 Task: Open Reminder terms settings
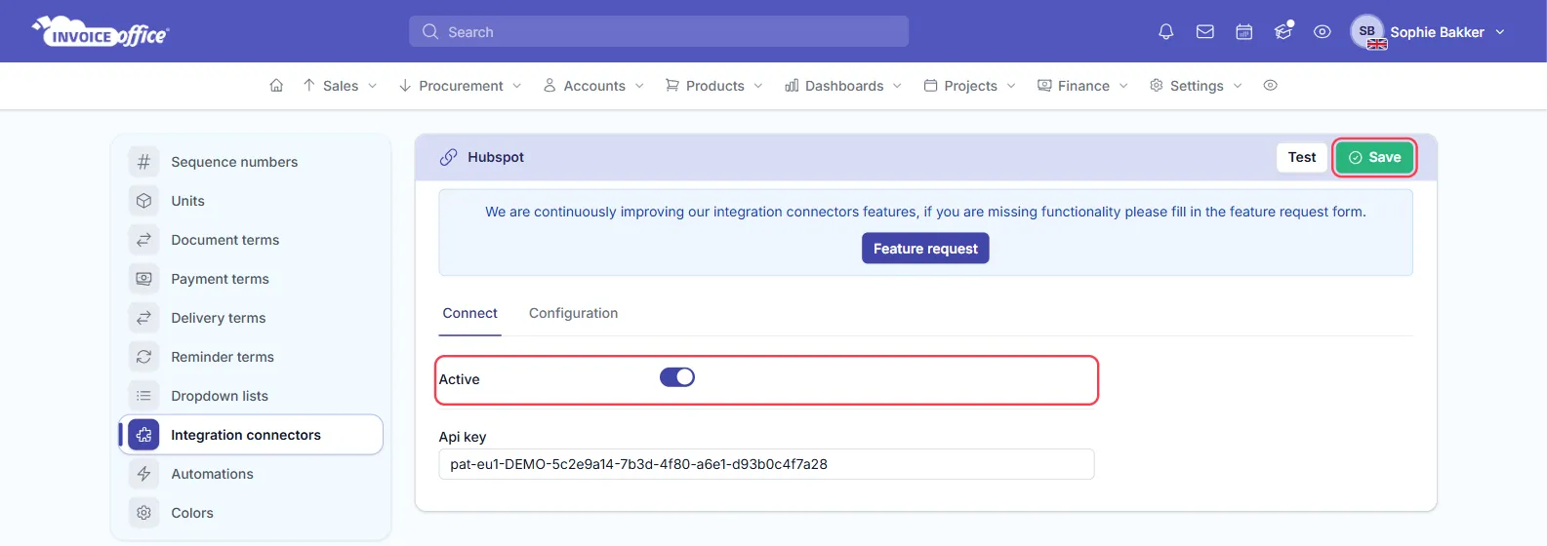pos(222,357)
